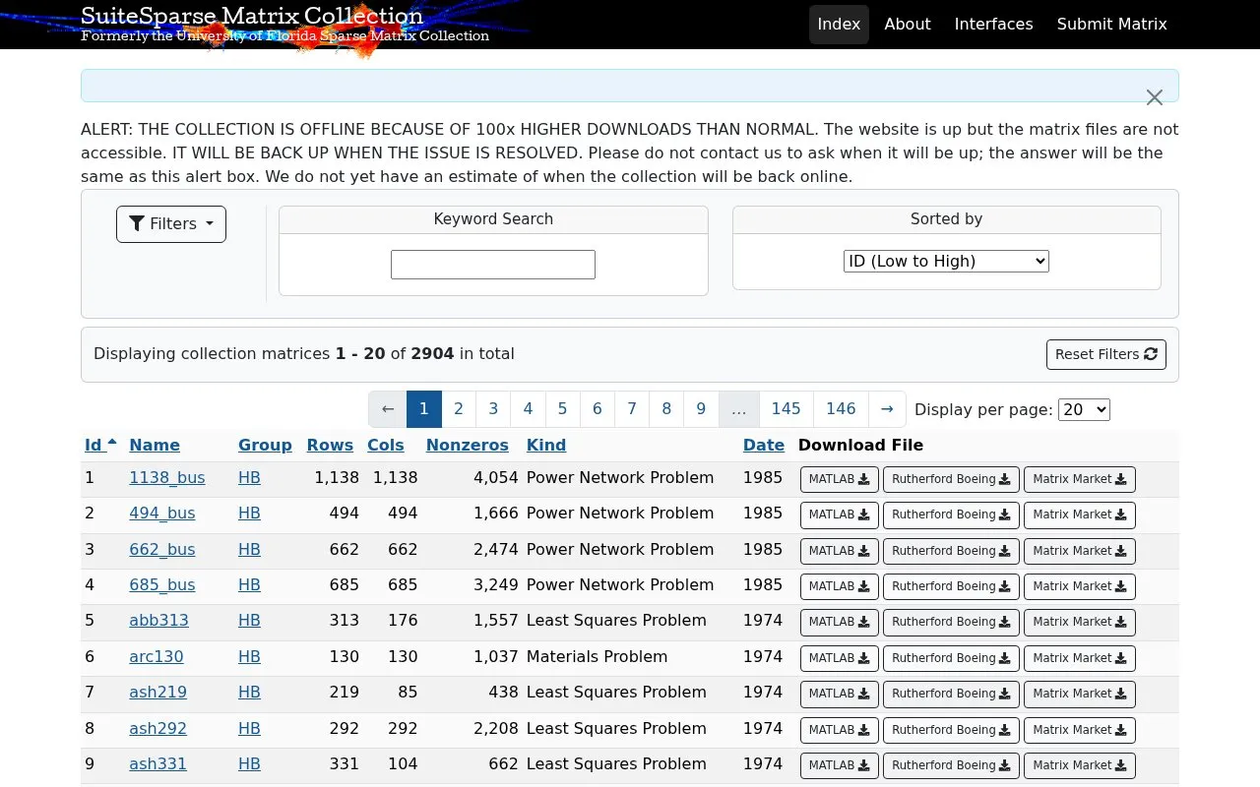Click the SuiteSparse Matrix Collection title

pyautogui.click(x=252, y=16)
